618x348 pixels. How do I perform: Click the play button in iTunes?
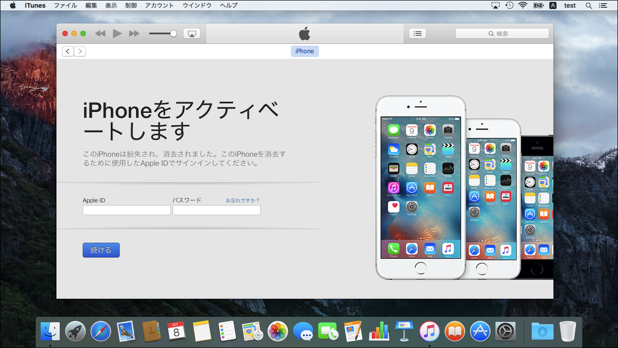(x=117, y=34)
